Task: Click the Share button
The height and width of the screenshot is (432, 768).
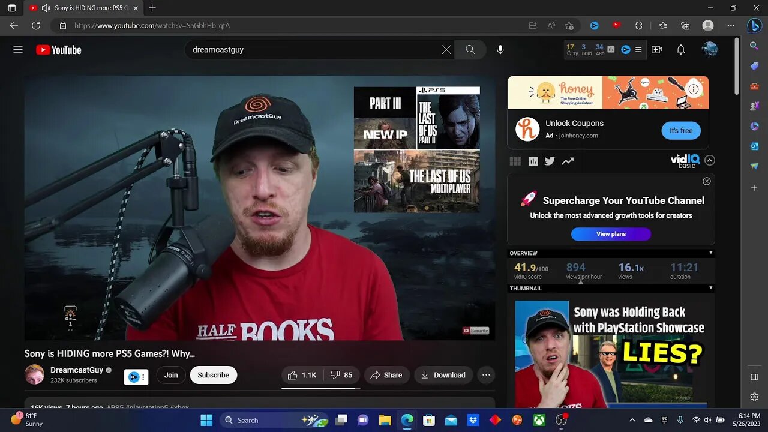Action: point(386,375)
